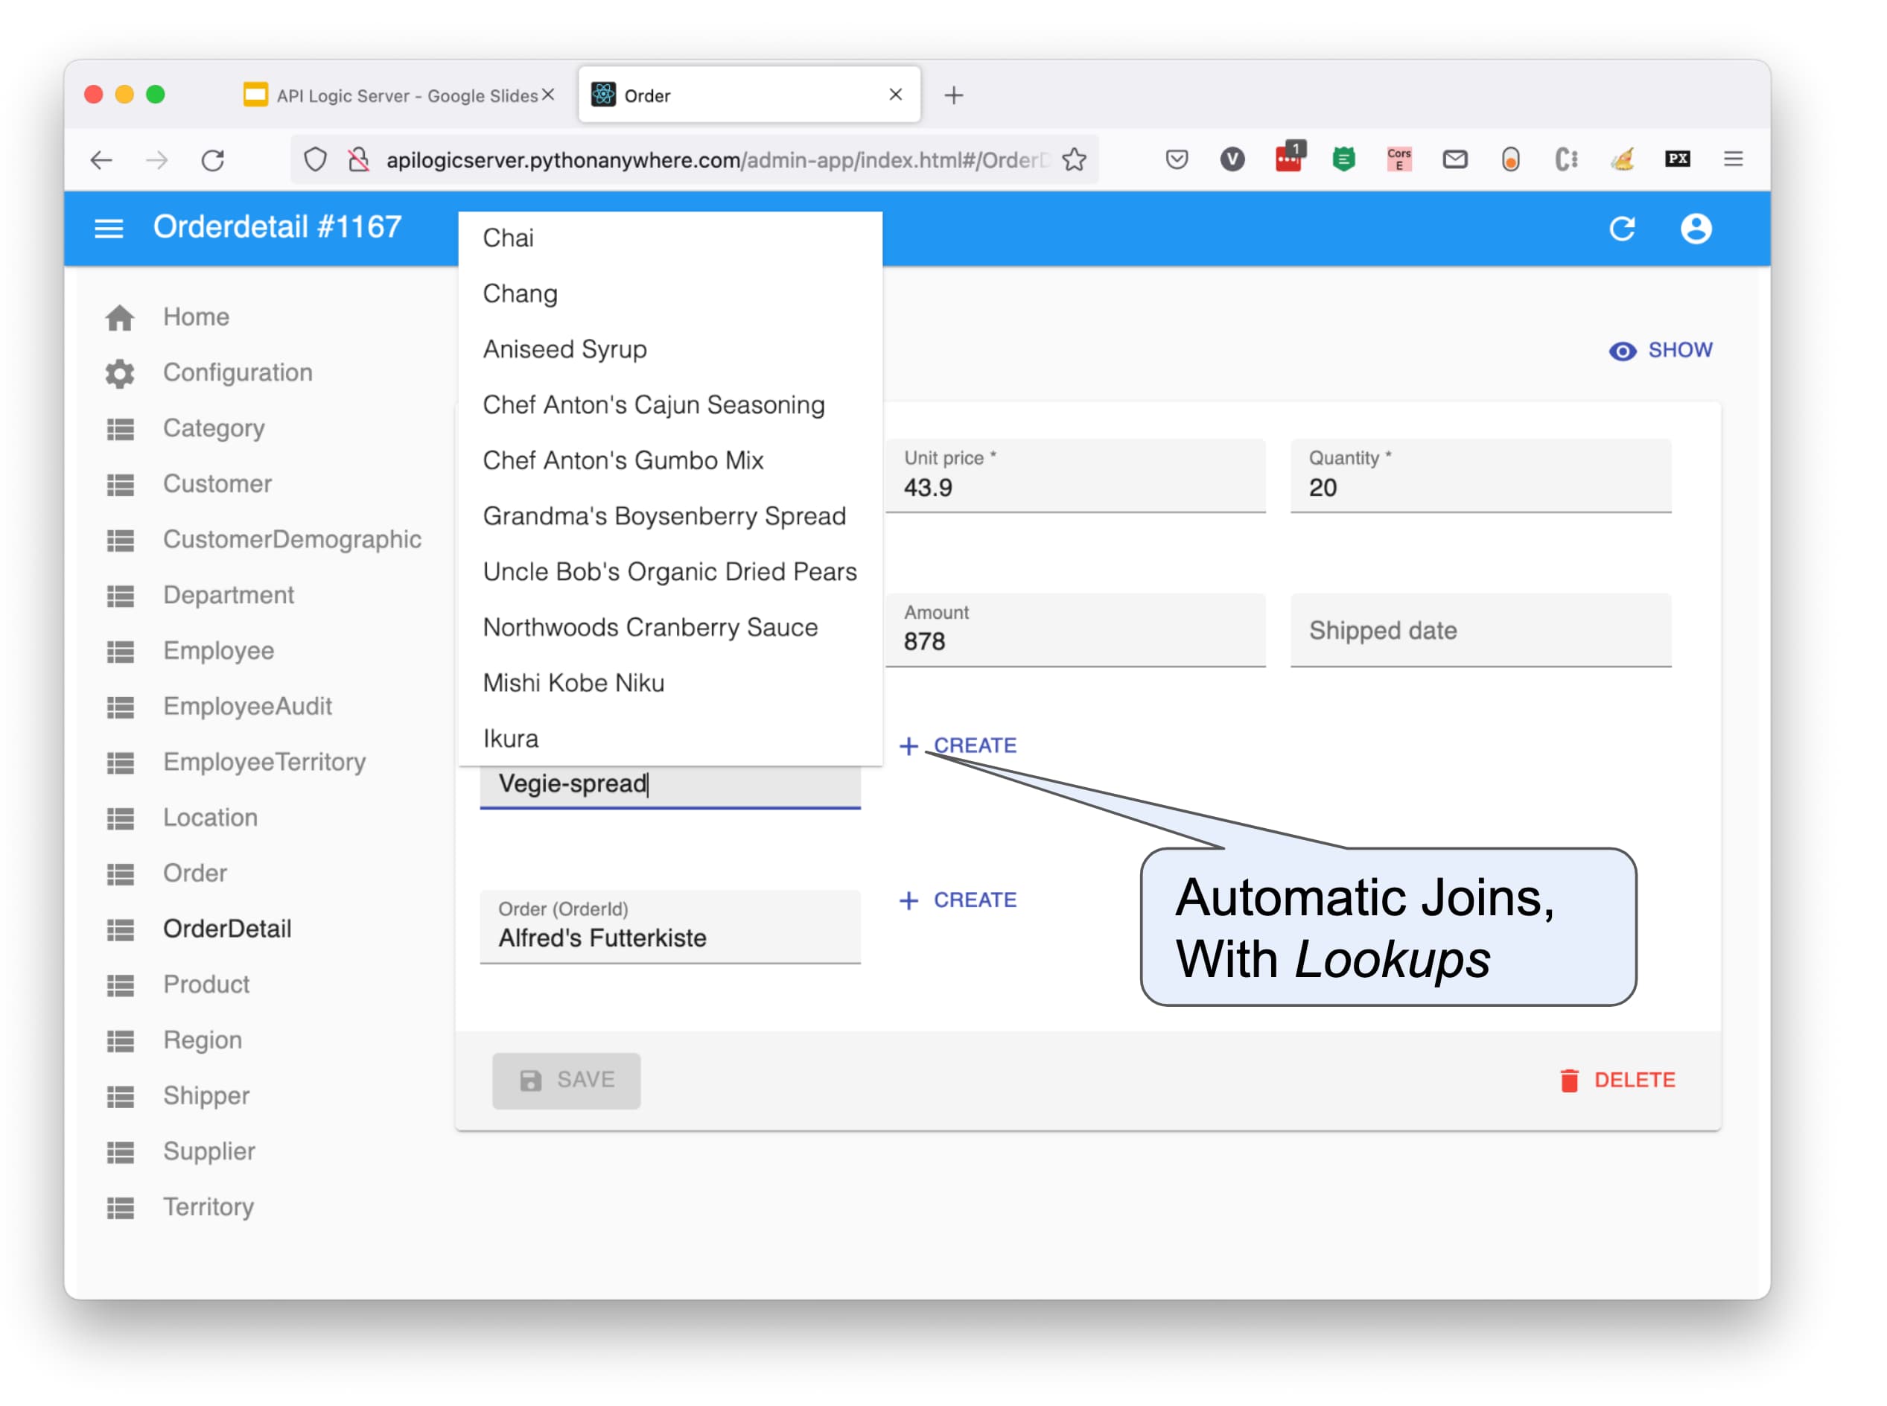The width and height of the screenshot is (1887, 1406).
Task: Open the Product menu item in the sidebar
Action: tap(206, 984)
